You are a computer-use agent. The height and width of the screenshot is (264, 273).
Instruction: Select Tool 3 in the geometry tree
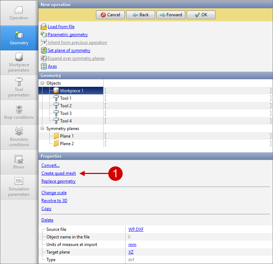click(x=65, y=113)
